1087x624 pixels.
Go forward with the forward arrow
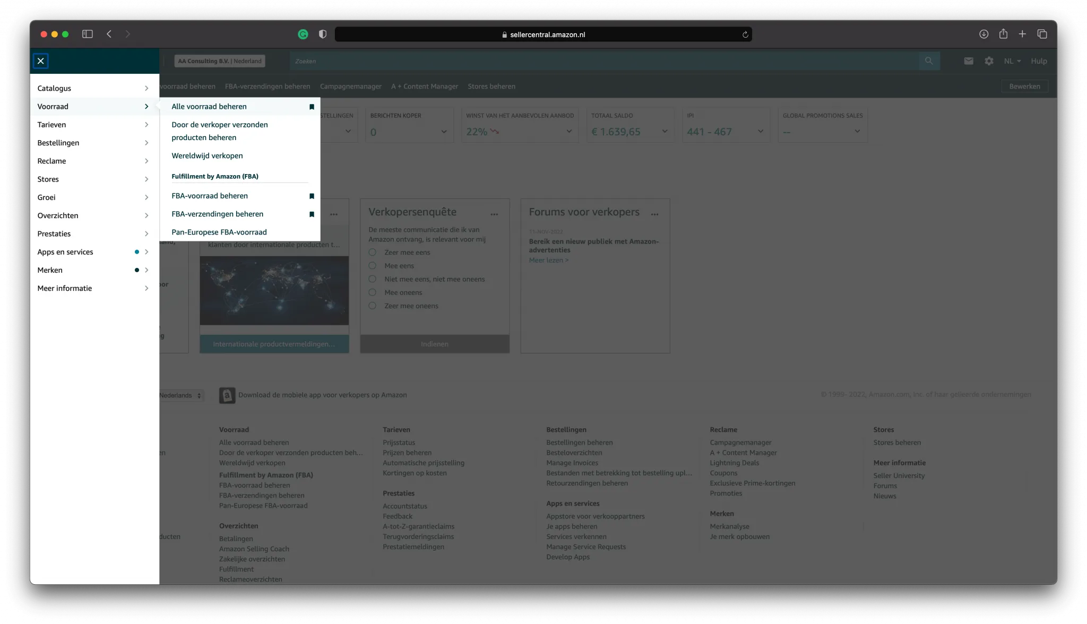click(x=128, y=34)
